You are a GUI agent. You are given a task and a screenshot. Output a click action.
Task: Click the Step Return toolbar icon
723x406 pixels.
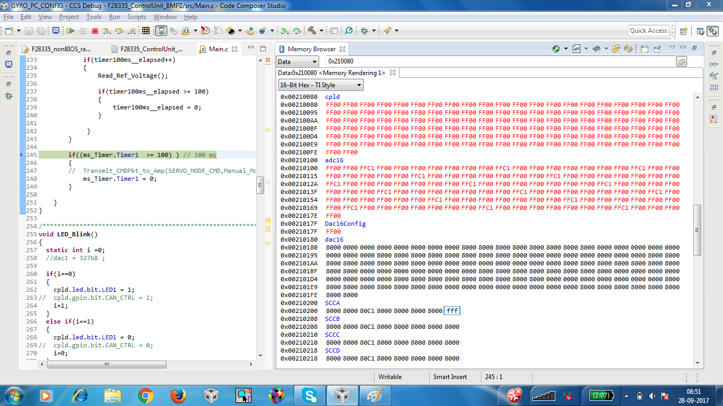131,31
